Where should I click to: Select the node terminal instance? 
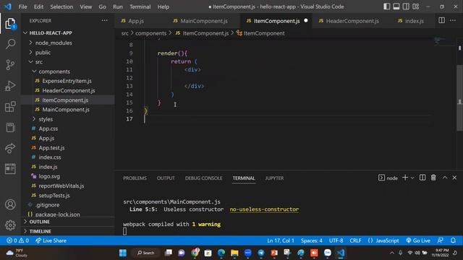pos(388,178)
